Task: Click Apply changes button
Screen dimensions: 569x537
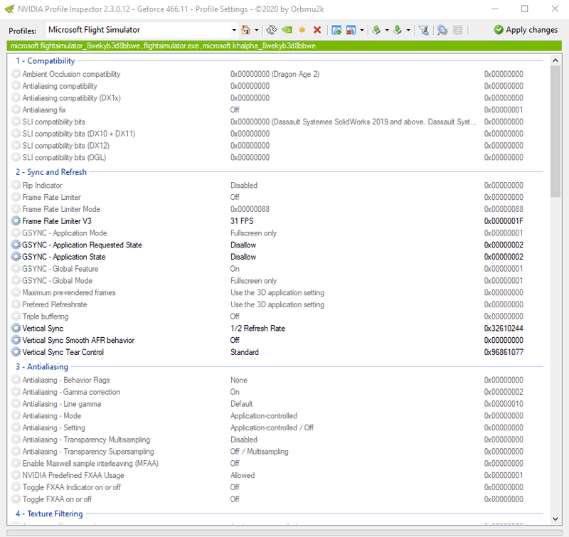Action: pos(526,30)
